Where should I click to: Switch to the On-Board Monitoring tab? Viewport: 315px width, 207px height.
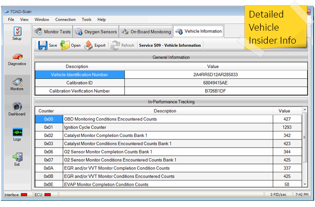coord(146,31)
